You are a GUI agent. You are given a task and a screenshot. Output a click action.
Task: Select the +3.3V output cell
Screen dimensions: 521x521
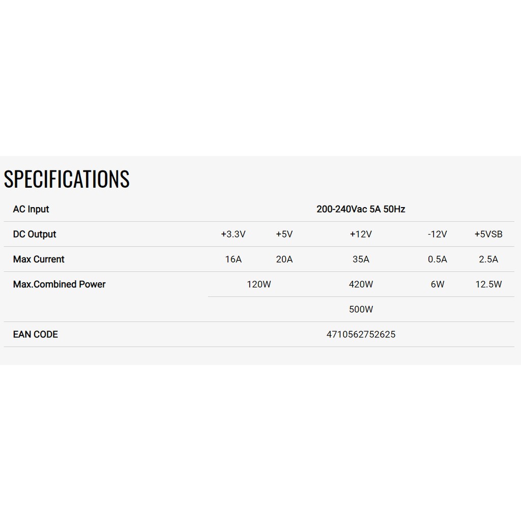tap(233, 234)
